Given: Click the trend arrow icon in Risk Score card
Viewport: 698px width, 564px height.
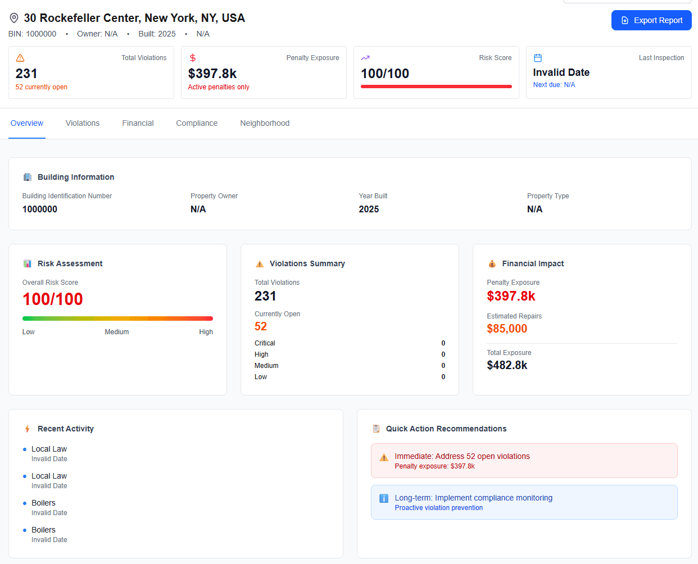Looking at the screenshot, I should 365,58.
